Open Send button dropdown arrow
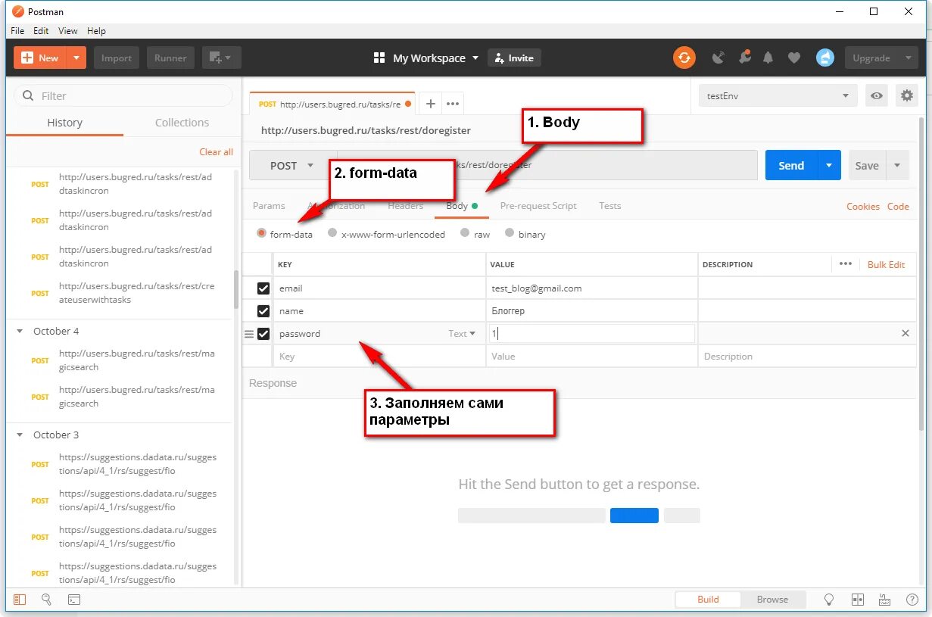This screenshot has height=617, width=932. (x=829, y=165)
